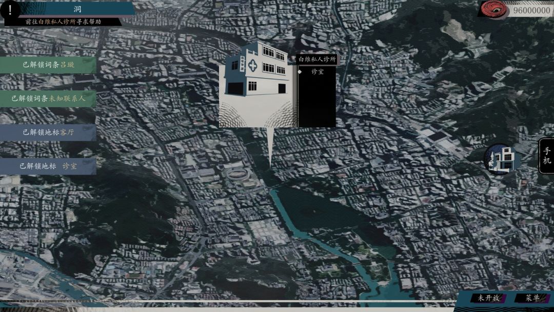The width and height of the screenshot is (554, 312).
Task: Click the diamond bullet beside 诊室
Action: 300,72
